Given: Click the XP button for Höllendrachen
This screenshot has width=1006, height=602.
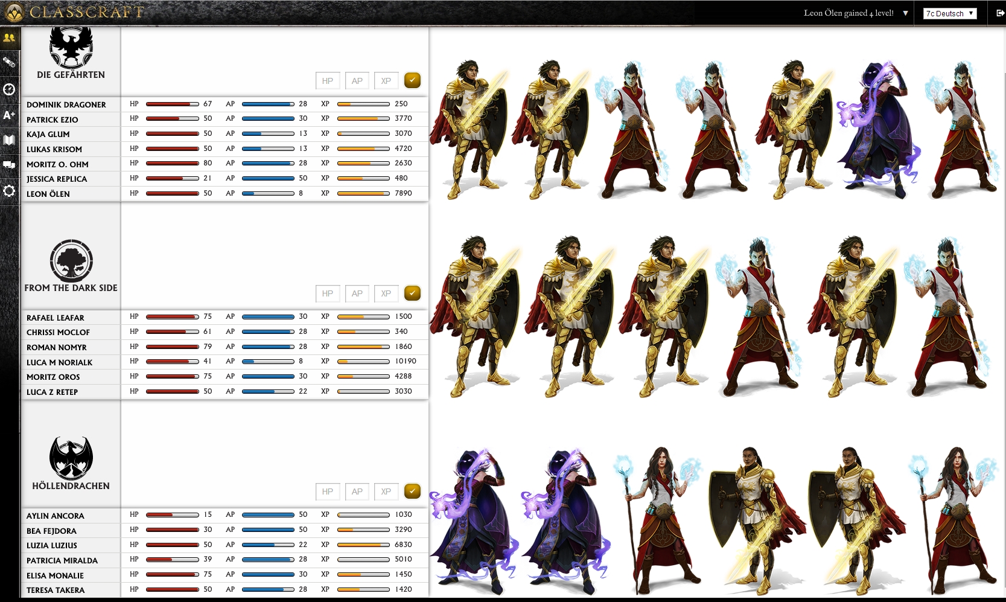Looking at the screenshot, I should tap(386, 492).
